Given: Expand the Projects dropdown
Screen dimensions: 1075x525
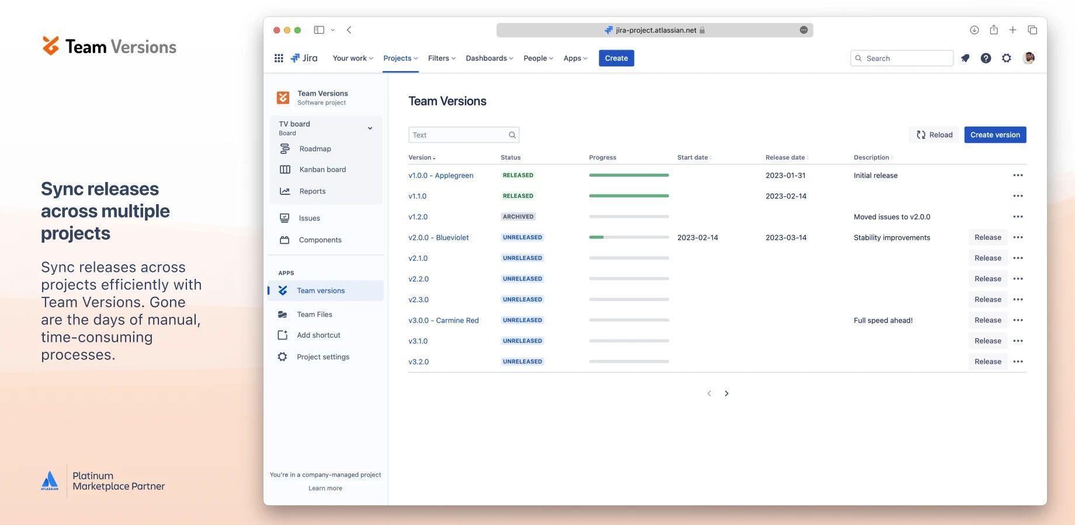Looking at the screenshot, I should coord(400,58).
